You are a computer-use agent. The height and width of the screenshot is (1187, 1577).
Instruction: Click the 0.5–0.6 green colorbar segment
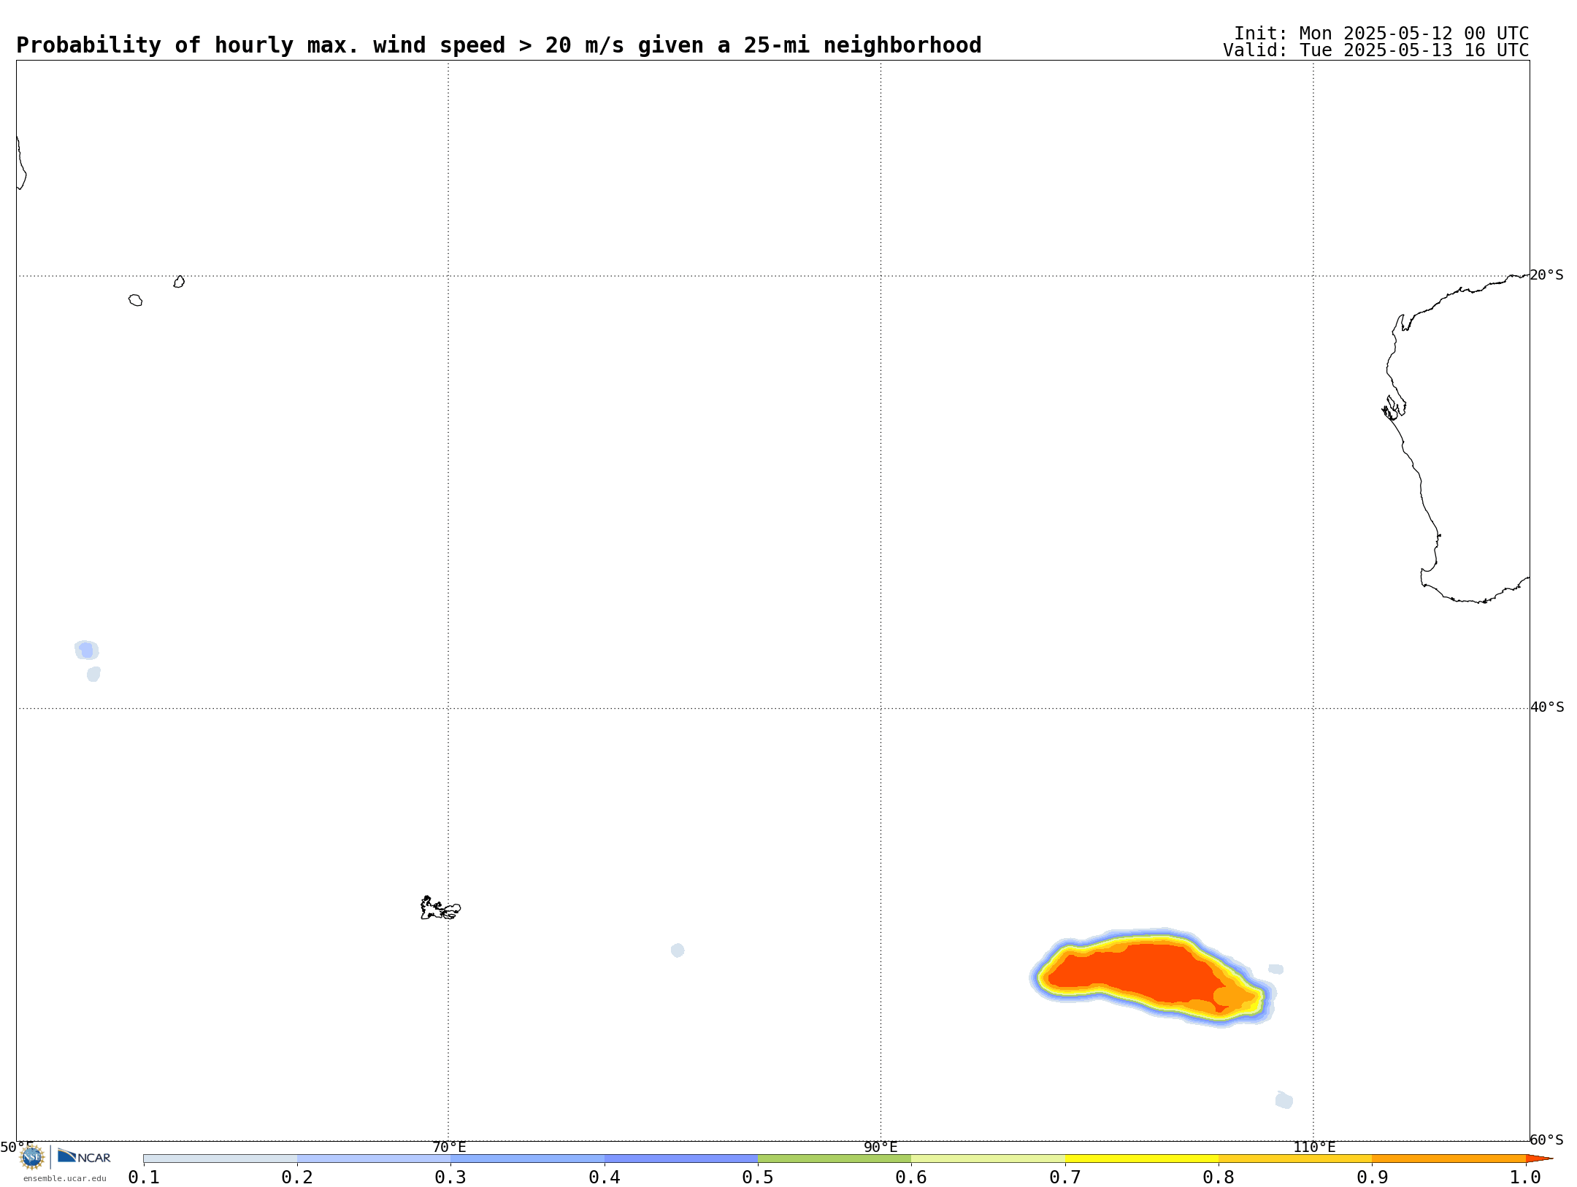point(834,1159)
